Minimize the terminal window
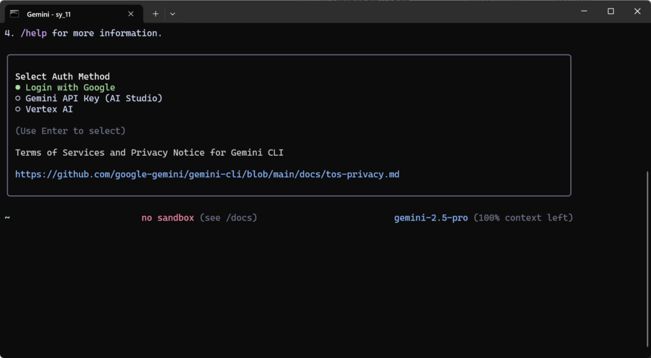651x358 pixels. point(584,11)
